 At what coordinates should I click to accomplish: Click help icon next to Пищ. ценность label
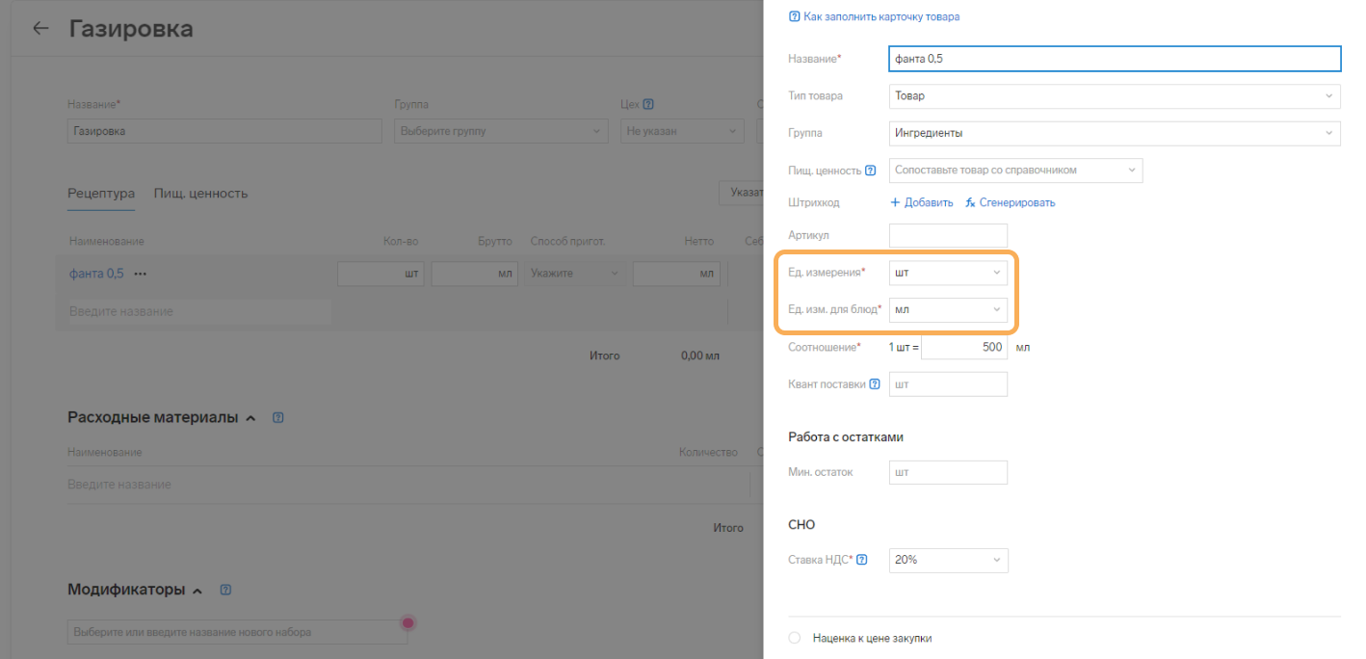click(x=871, y=171)
